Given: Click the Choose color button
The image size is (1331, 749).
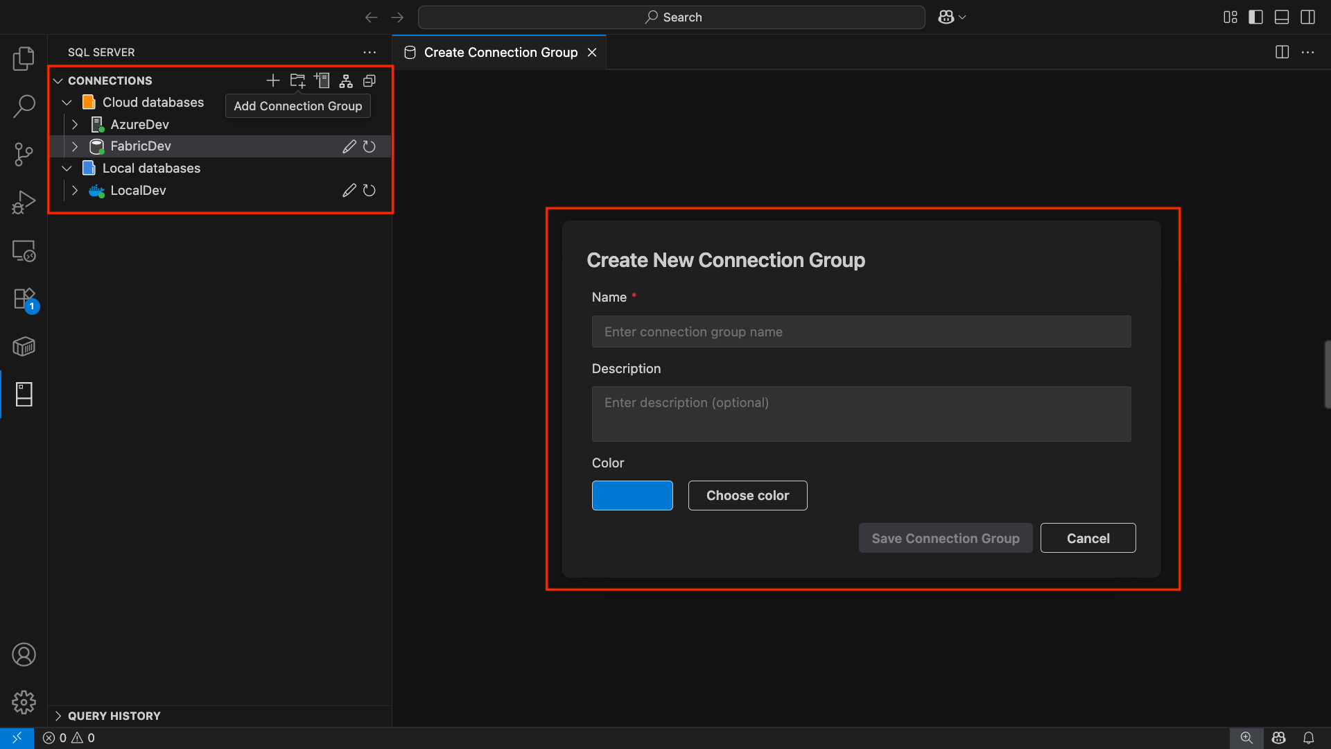Looking at the screenshot, I should pyautogui.click(x=747, y=495).
